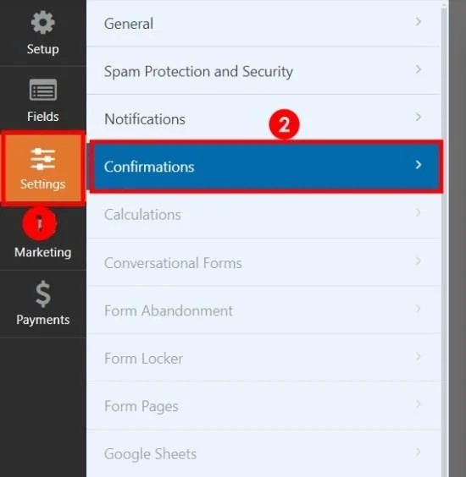
Task: Choose Form Locker from the list
Action: click(x=264, y=358)
